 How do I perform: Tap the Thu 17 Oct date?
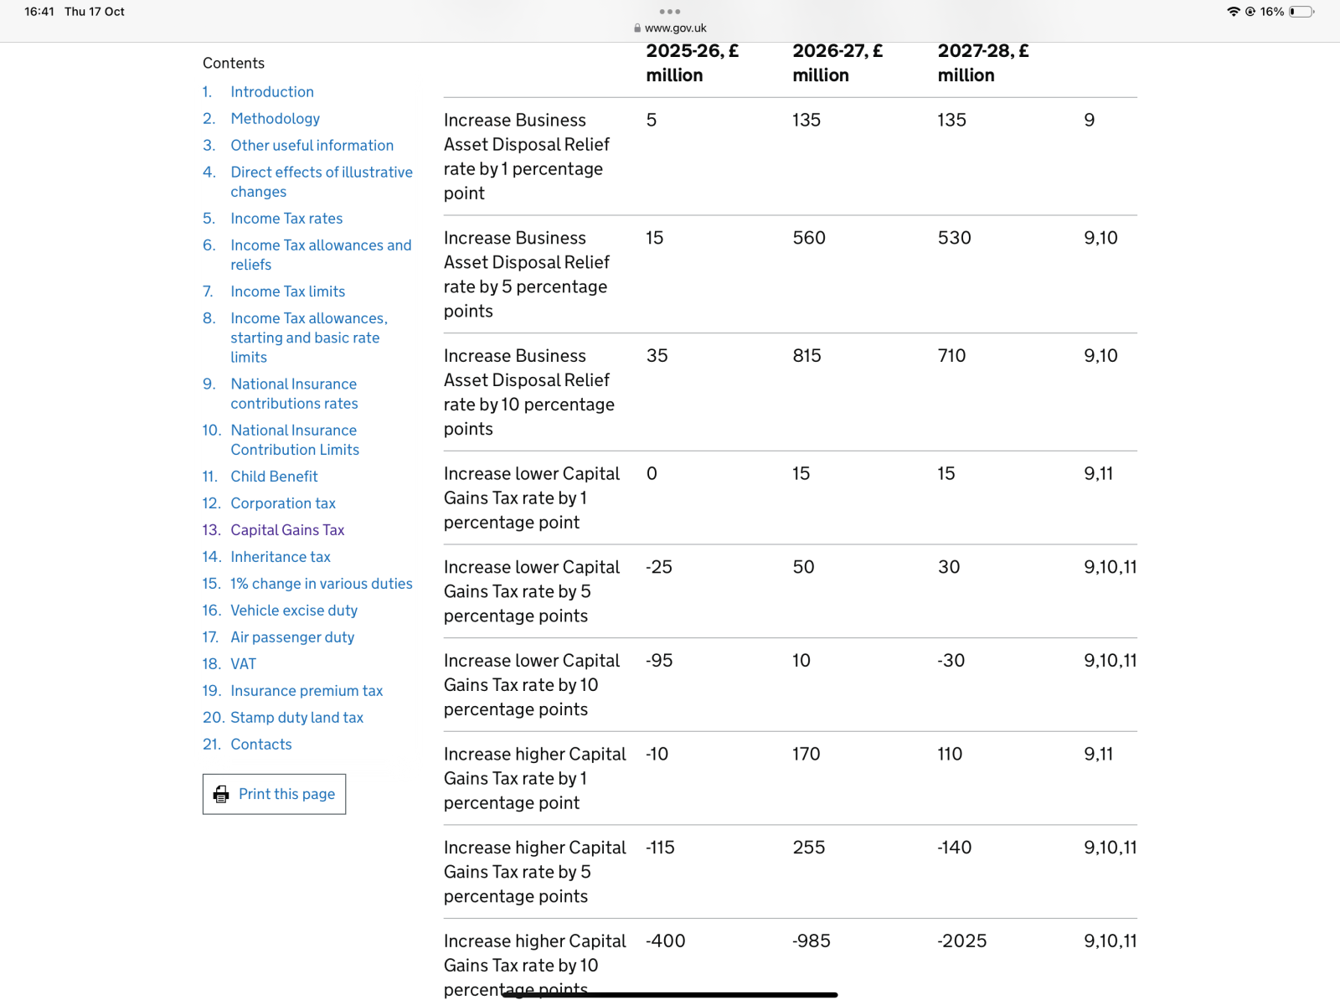pyautogui.click(x=95, y=12)
